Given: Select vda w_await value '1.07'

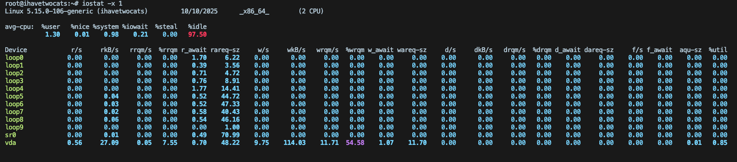Looking at the screenshot, I should click(386, 143).
